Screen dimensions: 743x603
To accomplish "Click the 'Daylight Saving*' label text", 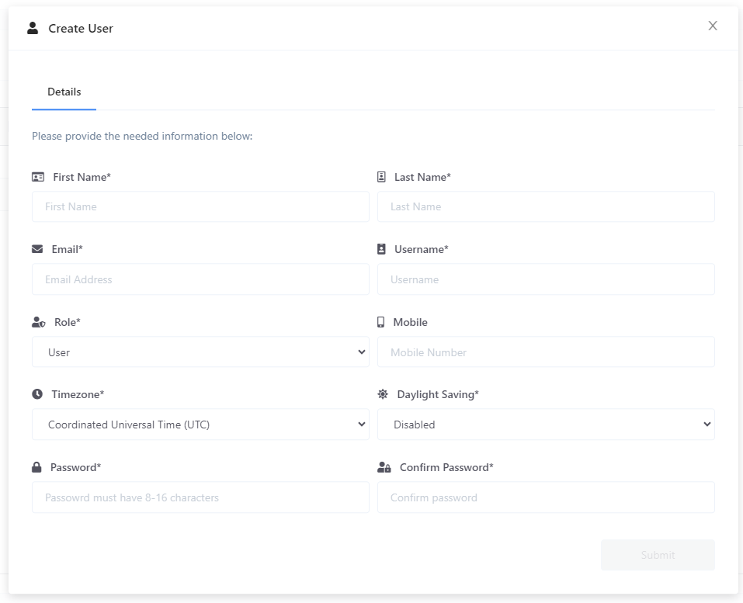I will point(438,394).
